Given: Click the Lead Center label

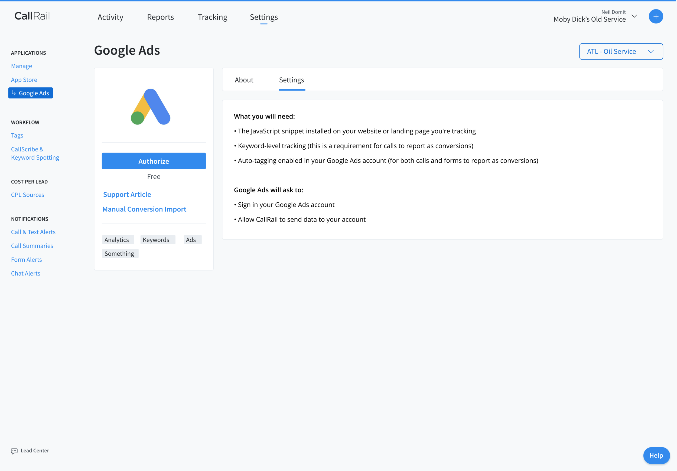Looking at the screenshot, I should pos(35,451).
